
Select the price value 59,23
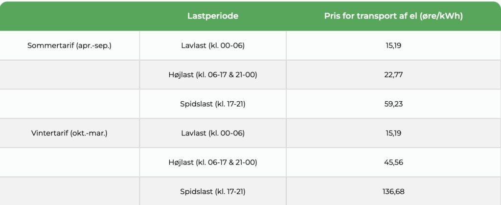pos(393,104)
